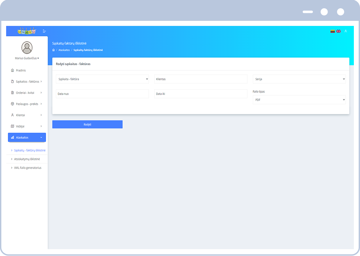This screenshot has width=360, height=256.
Task: Open the Serija dropdown
Action: tap(299, 79)
